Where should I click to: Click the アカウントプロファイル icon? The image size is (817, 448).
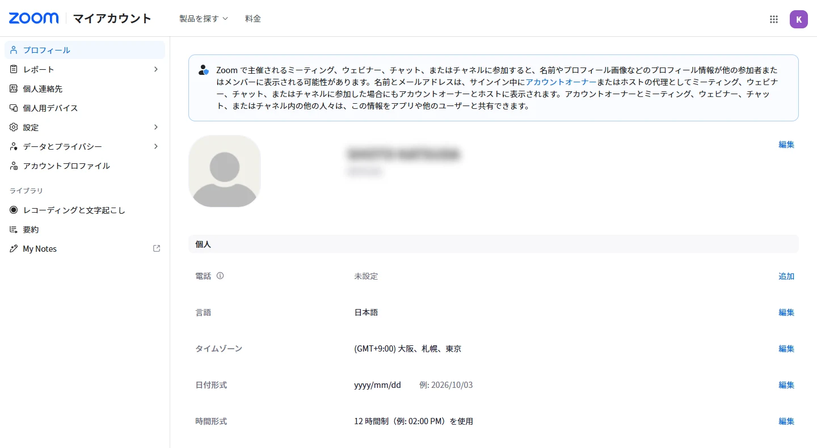point(14,166)
